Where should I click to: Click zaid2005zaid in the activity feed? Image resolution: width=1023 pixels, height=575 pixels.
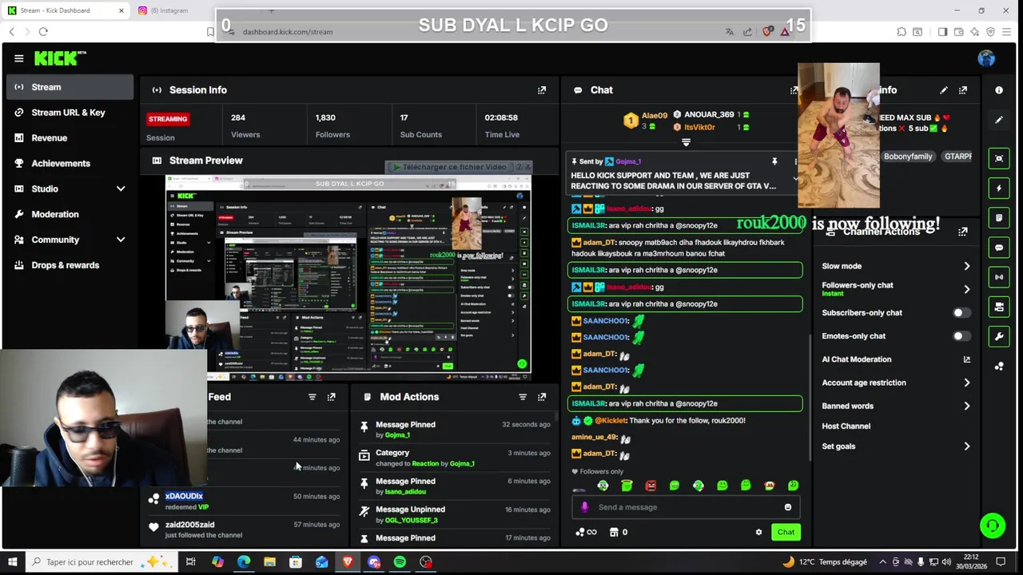(190, 525)
